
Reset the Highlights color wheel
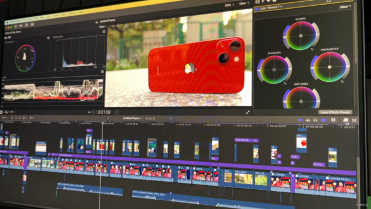click(x=342, y=81)
